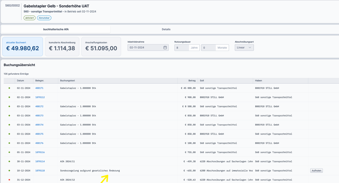Open receipt number 1070114 link
339x183 pixels.
click(40, 161)
